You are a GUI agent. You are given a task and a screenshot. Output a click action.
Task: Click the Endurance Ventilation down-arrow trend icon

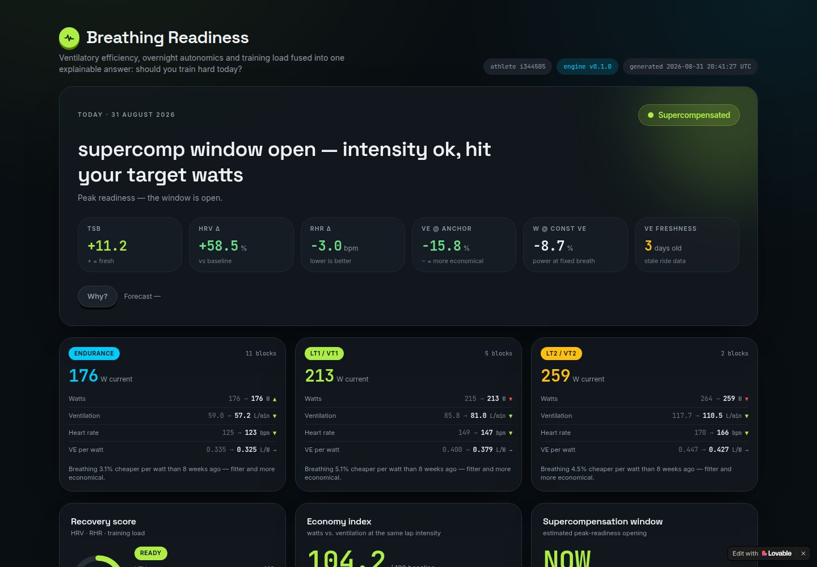click(275, 416)
